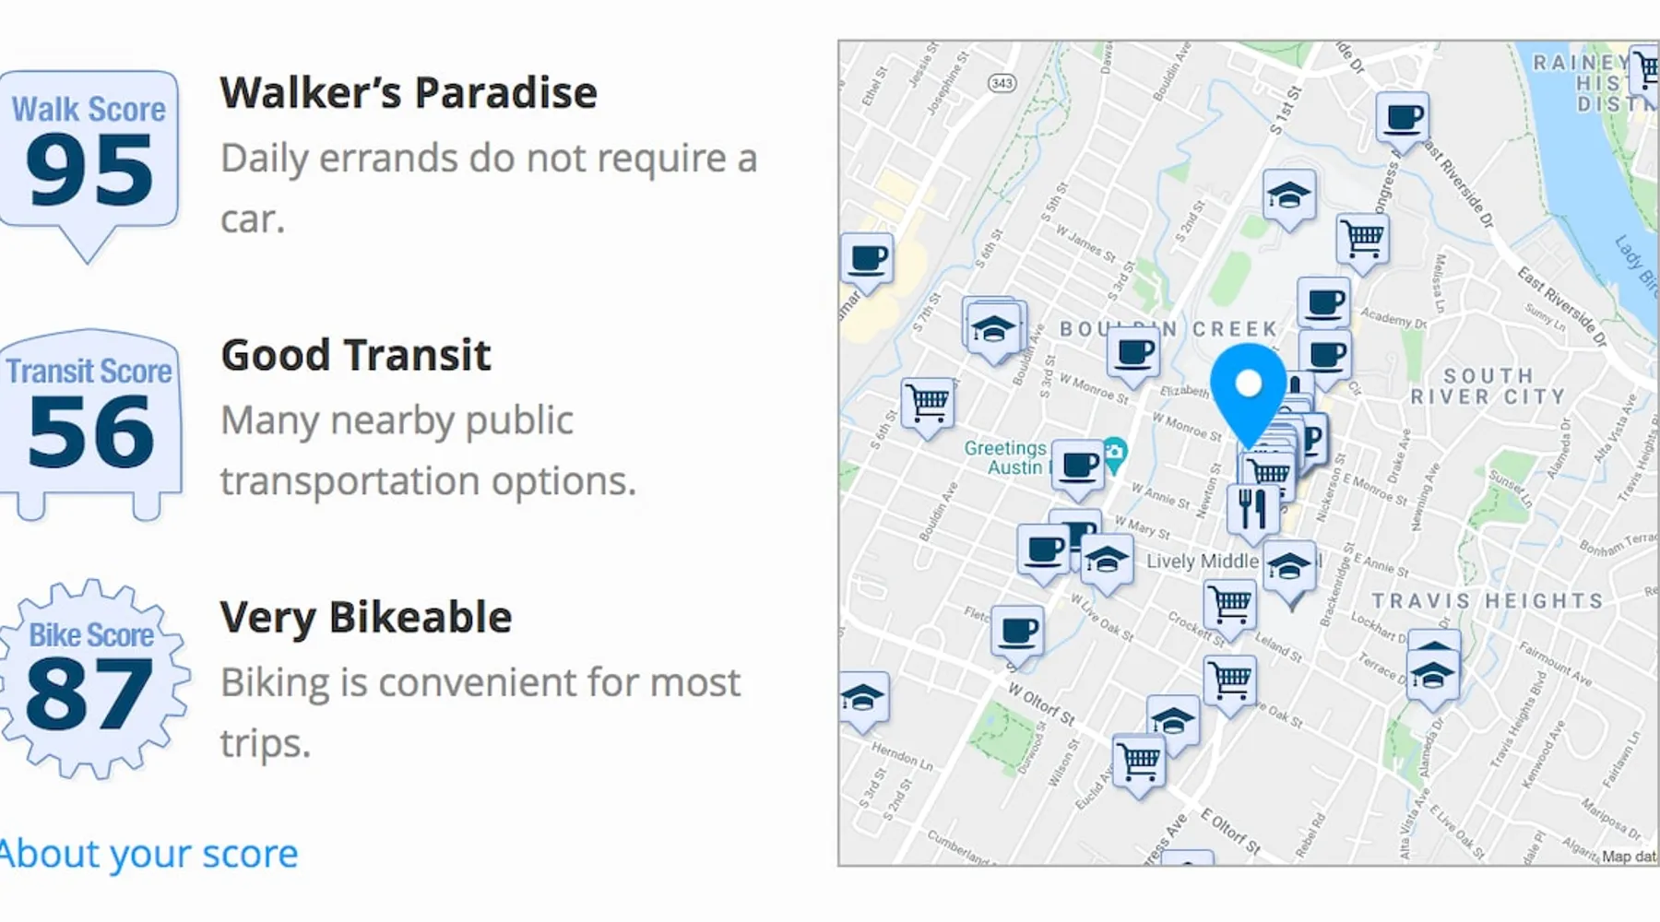Open the Greetings Austin camera marker

tap(1114, 453)
